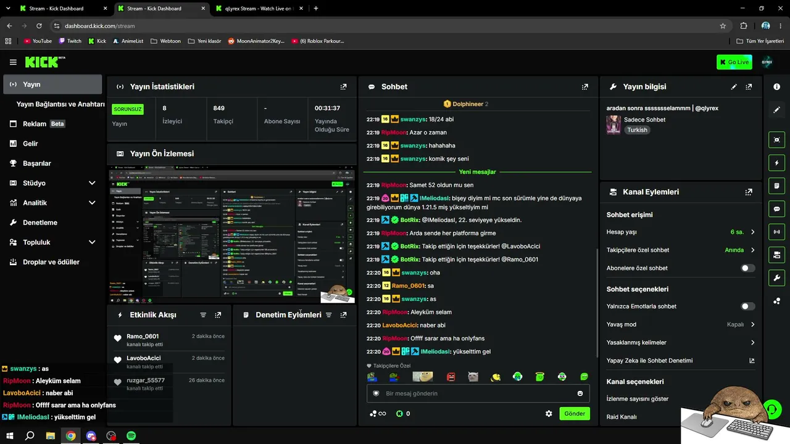The width and height of the screenshot is (790, 444).
Task: Open the Etkinlik Akışı filter icon
Action: [x=203, y=315]
